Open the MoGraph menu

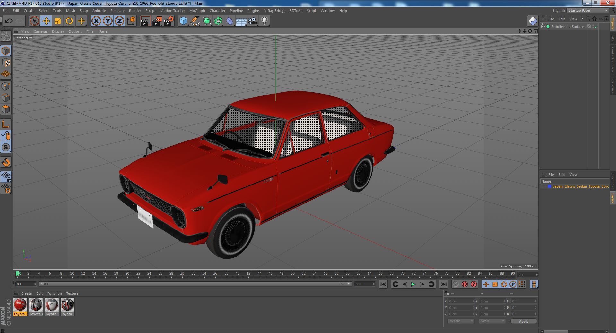pyautogui.click(x=197, y=11)
